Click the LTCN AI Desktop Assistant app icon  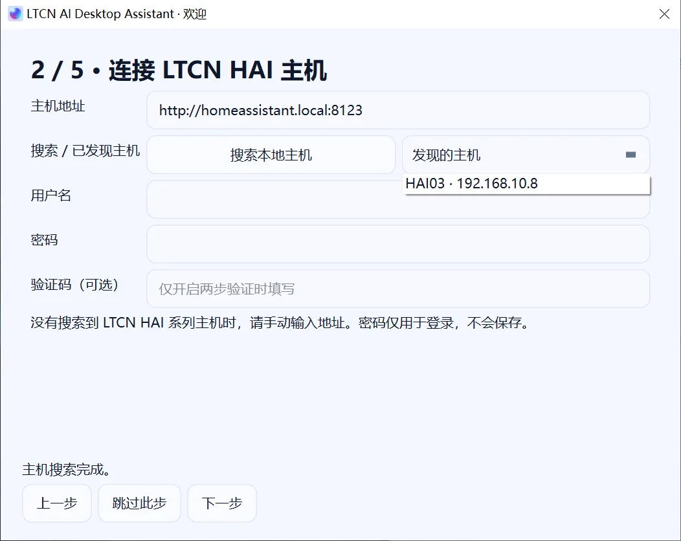point(16,14)
